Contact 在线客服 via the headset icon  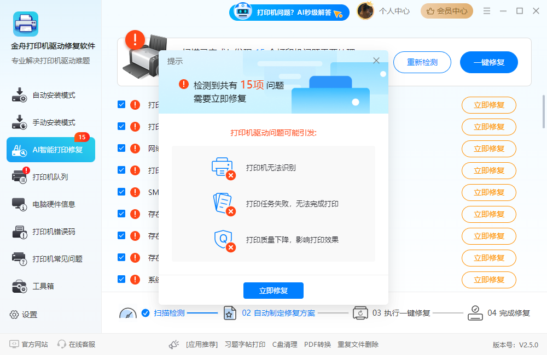coord(61,345)
